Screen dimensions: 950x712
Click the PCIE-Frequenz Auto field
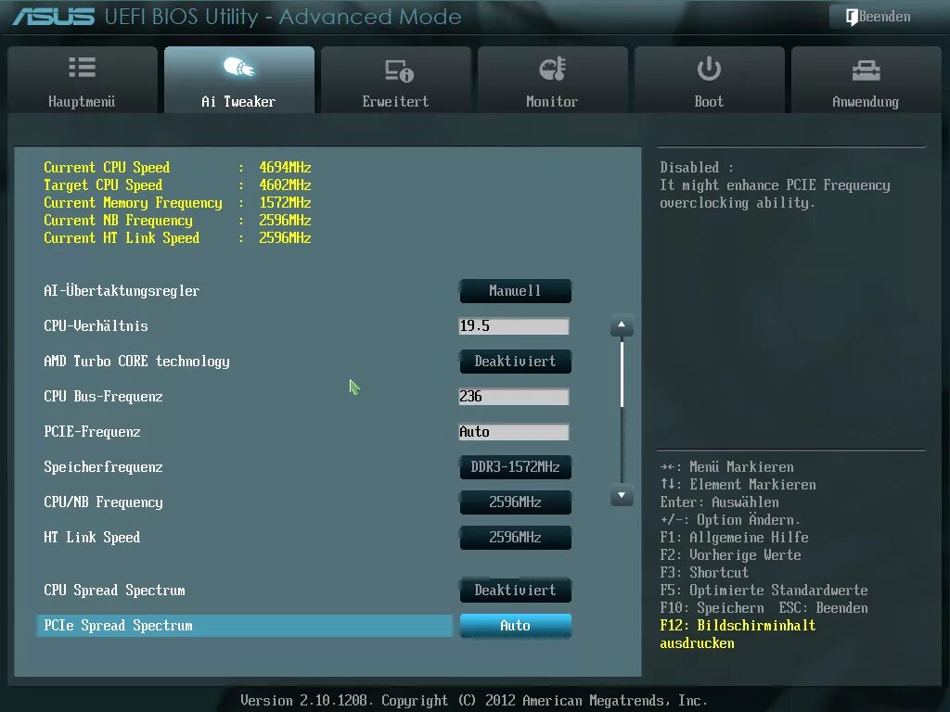514,432
